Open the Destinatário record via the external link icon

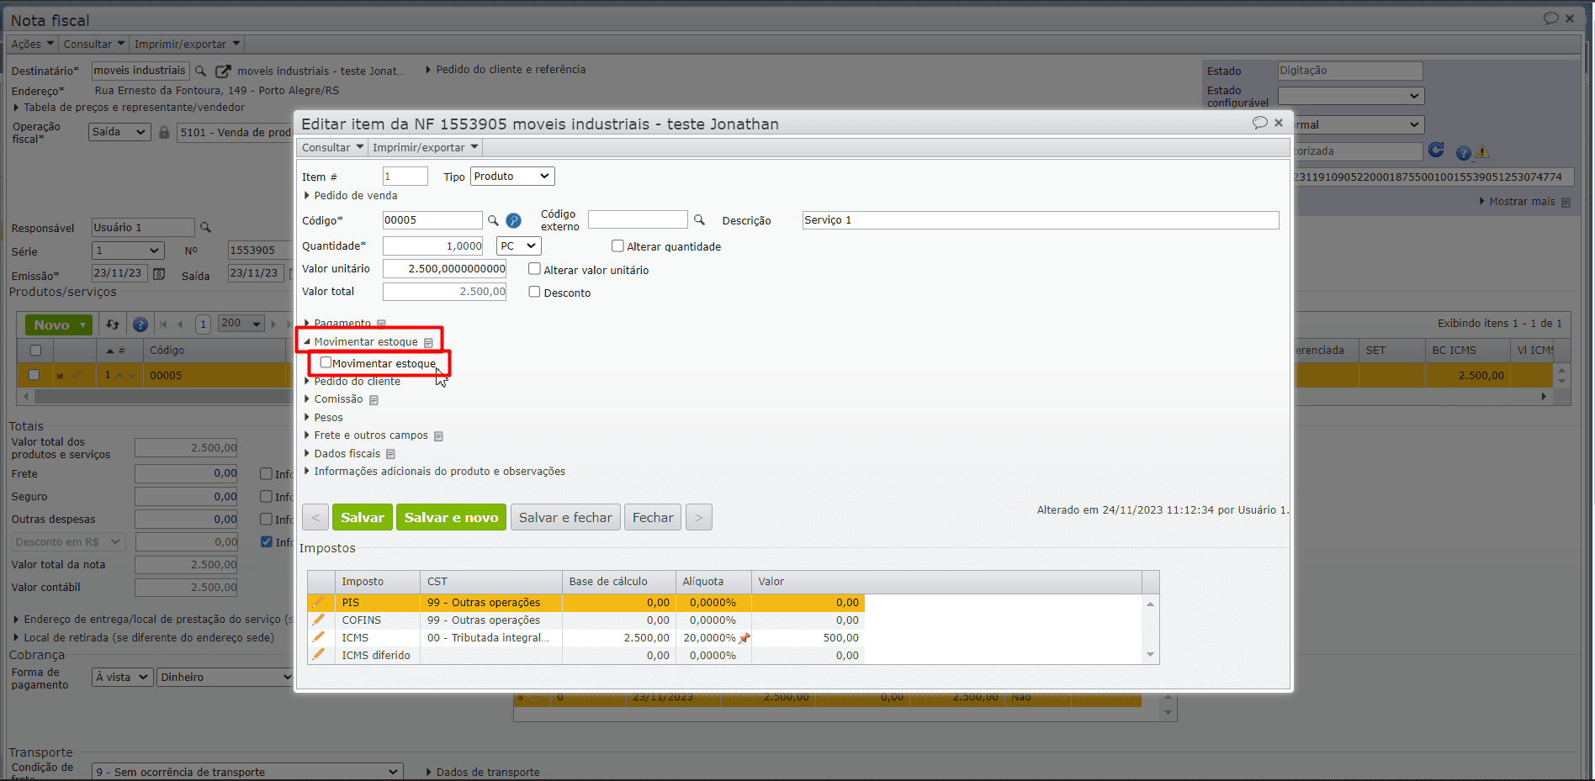tap(223, 71)
